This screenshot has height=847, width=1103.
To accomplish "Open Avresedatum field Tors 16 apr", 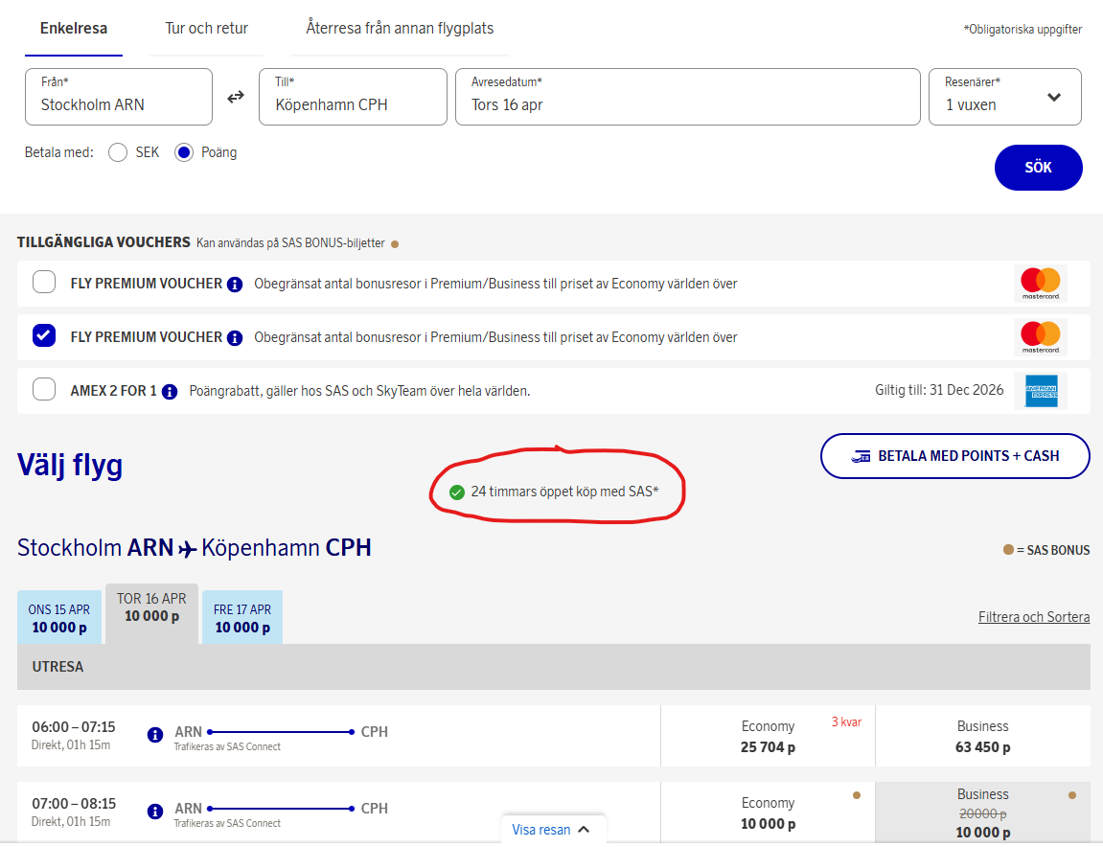I will (x=688, y=97).
